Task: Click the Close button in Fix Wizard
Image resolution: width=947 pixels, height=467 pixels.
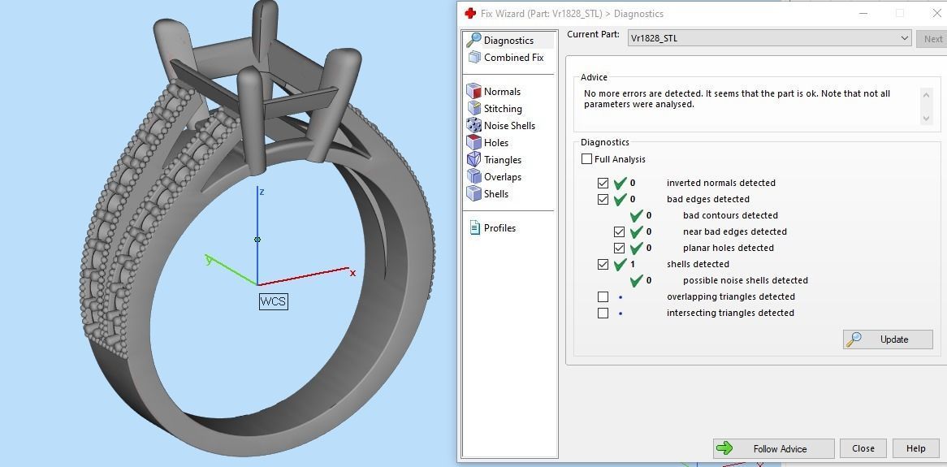Action: (x=863, y=448)
